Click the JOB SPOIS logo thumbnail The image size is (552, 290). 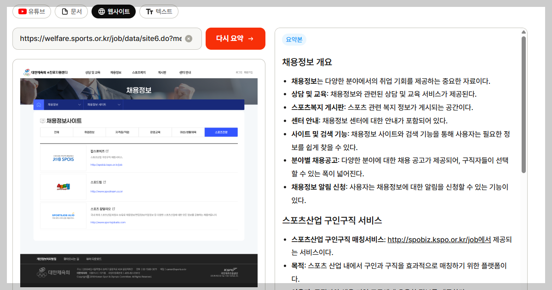pos(63,158)
